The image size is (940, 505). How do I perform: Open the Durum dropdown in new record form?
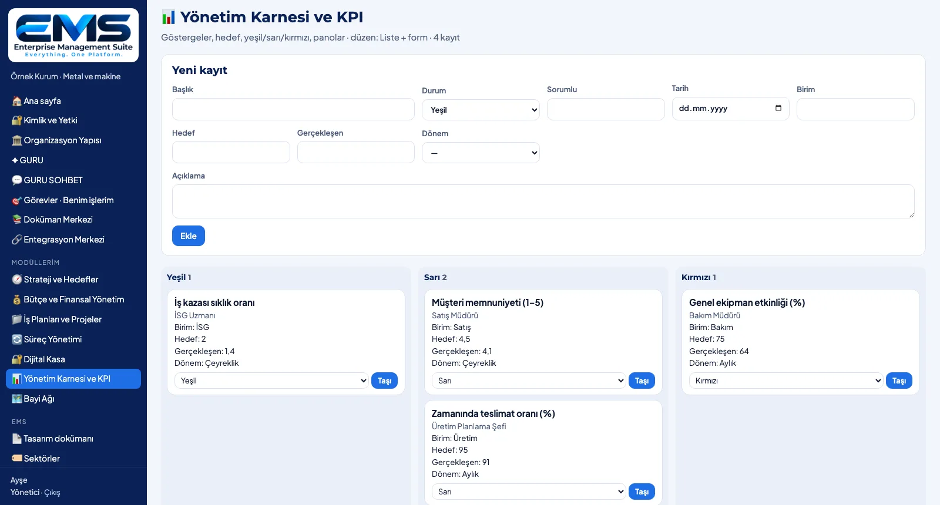[481, 110]
